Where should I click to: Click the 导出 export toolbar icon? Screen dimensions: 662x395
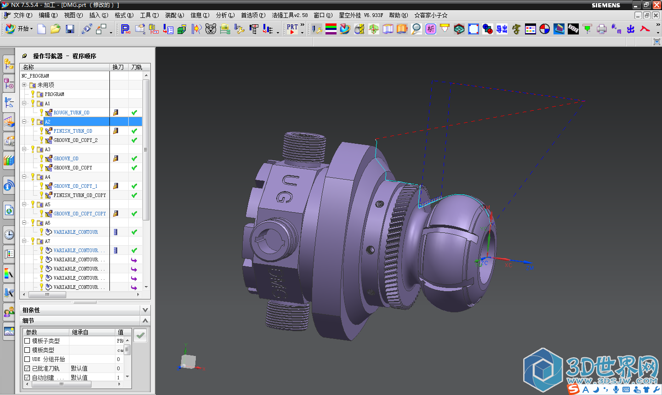click(502, 29)
